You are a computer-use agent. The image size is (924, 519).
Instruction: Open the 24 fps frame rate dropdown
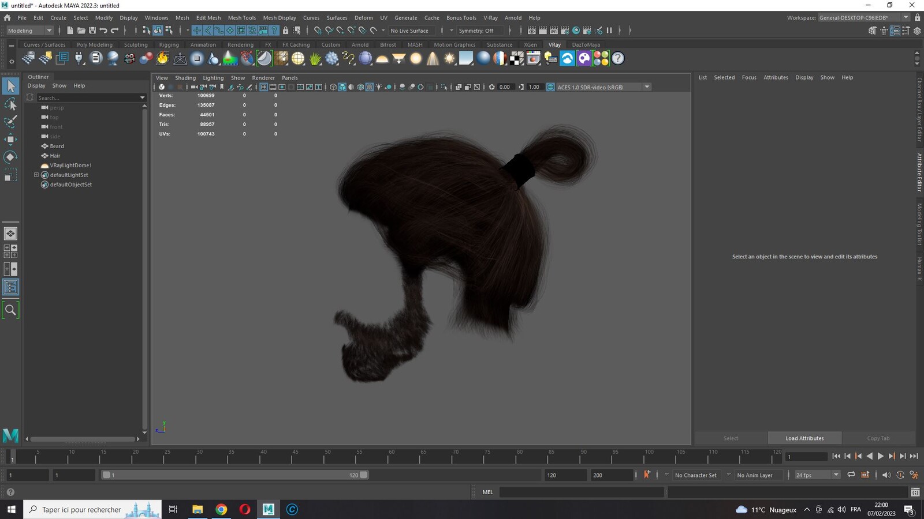[817, 475]
